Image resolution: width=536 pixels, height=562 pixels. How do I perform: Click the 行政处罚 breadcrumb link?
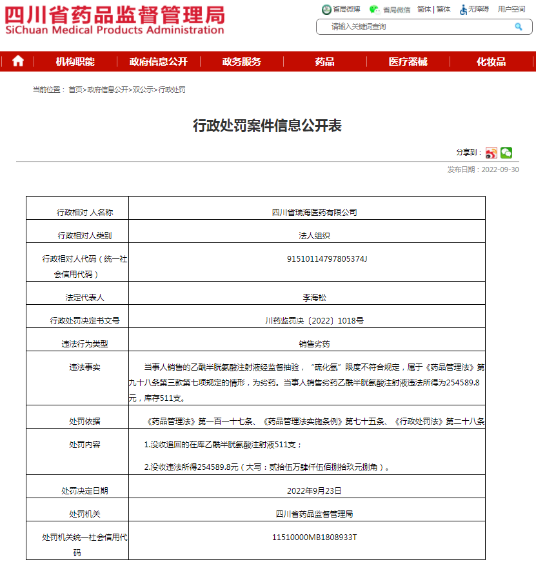(x=172, y=90)
